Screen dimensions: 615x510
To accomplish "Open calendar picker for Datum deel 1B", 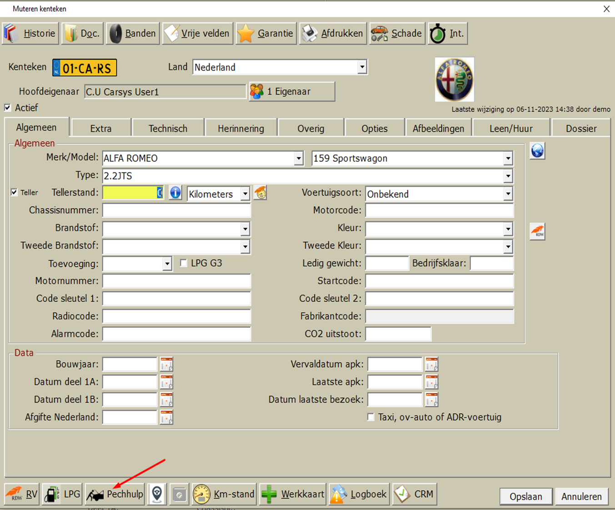I will coord(166,400).
